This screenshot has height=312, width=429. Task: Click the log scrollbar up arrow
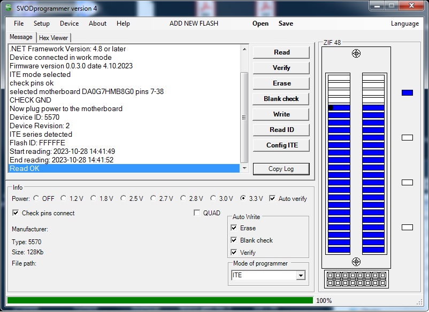pos(244,49)
